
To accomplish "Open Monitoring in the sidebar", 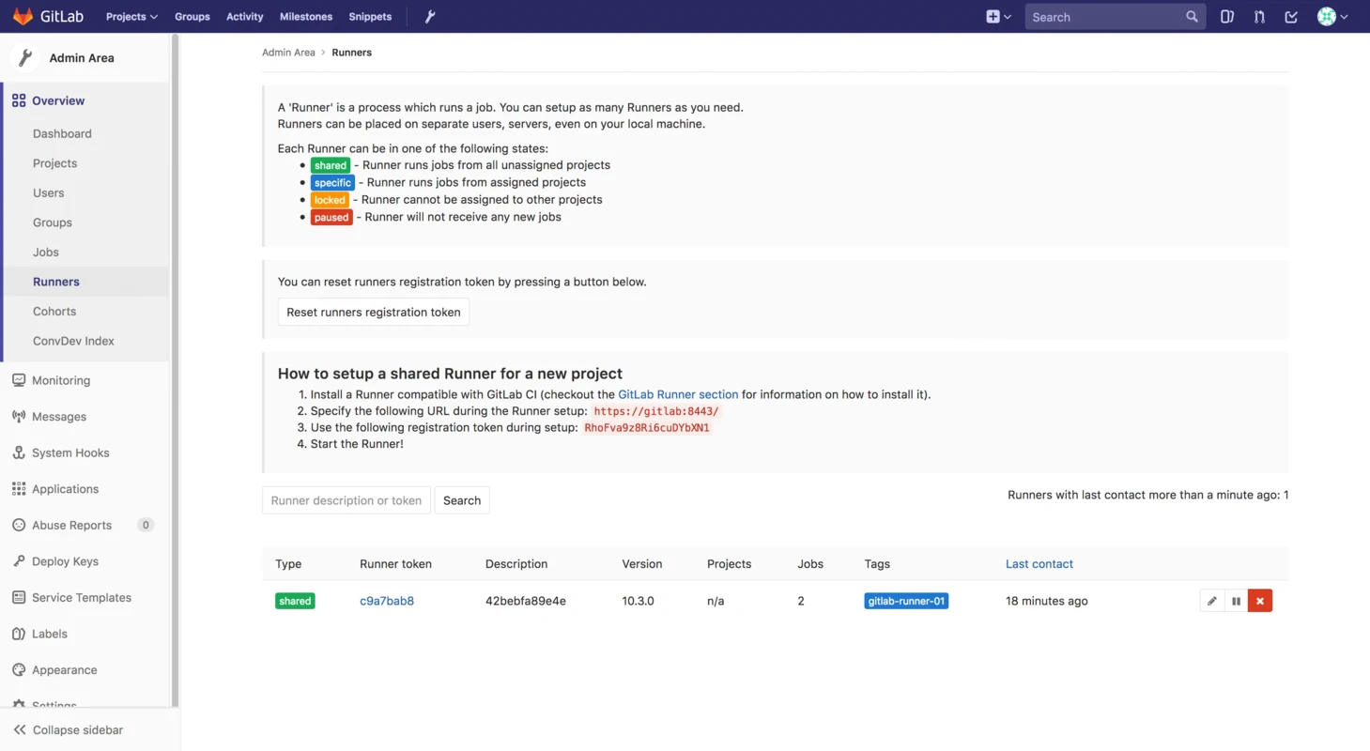I will [x=61, y=380].
